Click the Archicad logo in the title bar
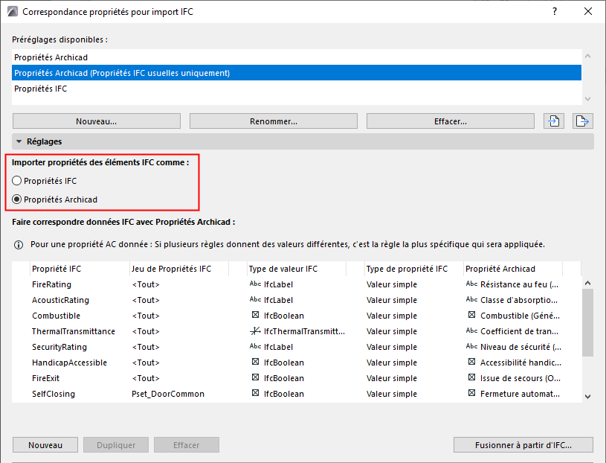This screenshot has height=463, width=606. [13, 12]
